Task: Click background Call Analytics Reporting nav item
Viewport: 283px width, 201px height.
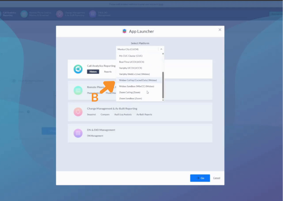Action: [x=9, y=14]
